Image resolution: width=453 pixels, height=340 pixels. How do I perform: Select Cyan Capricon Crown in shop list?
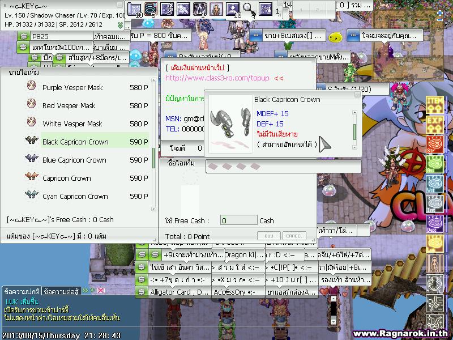(87, 196)
